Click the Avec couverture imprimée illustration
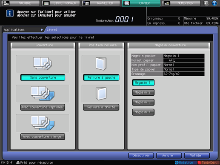This screenshot has height=165, width=220. 43,94
